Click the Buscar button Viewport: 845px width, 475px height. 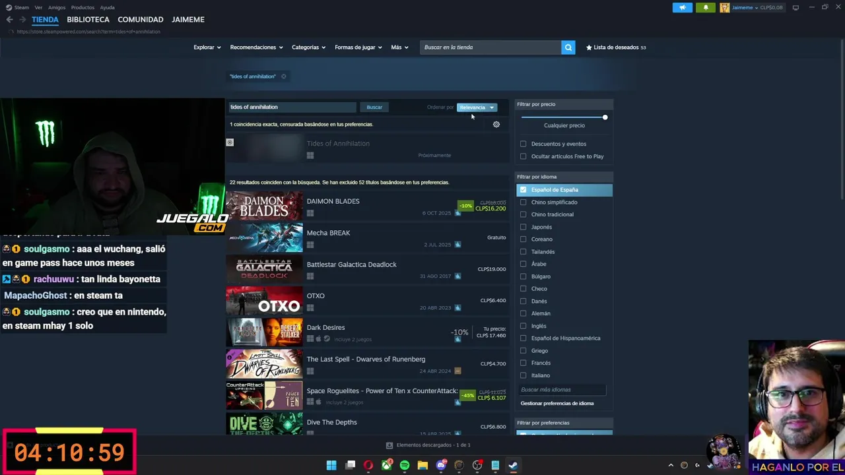click(x=374, y=108)
